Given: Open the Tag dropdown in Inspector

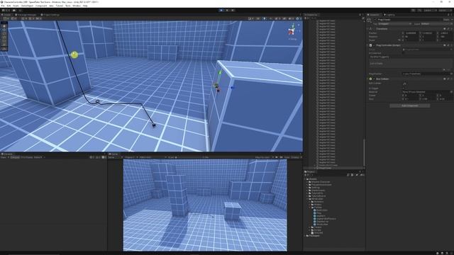Looking at the screenshot, I should click(394, 24).
